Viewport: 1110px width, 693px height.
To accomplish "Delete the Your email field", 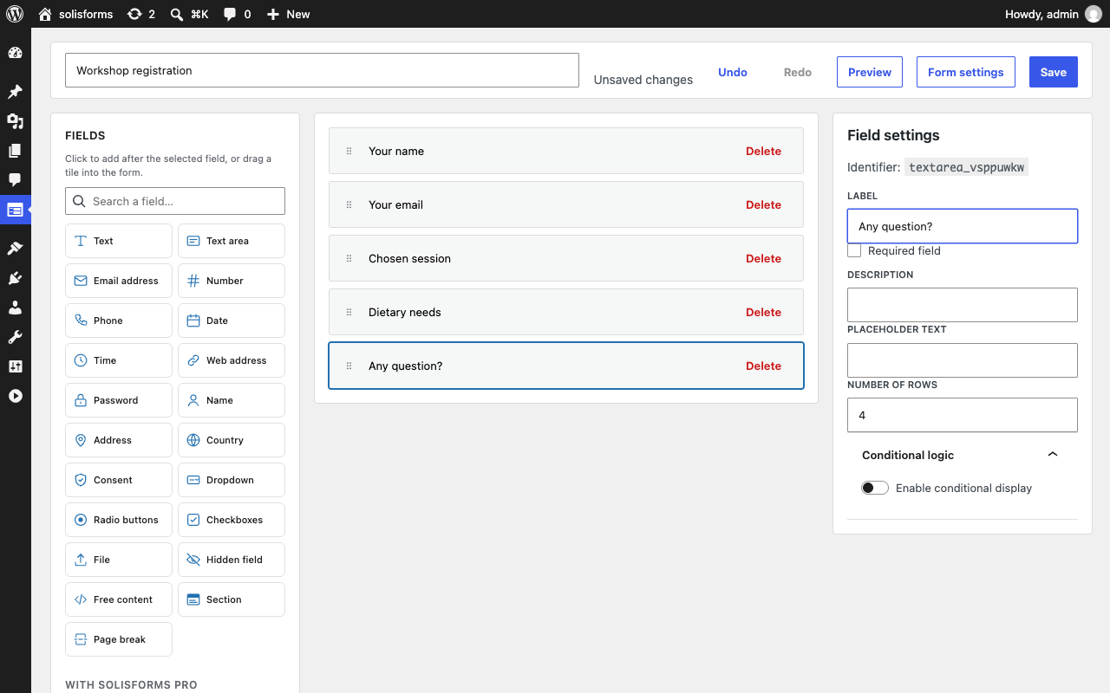I will click(764, 204).
